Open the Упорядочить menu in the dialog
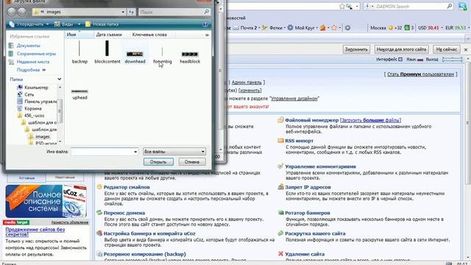471x265 pixels. pyautogui.click(x=29, y=24)
